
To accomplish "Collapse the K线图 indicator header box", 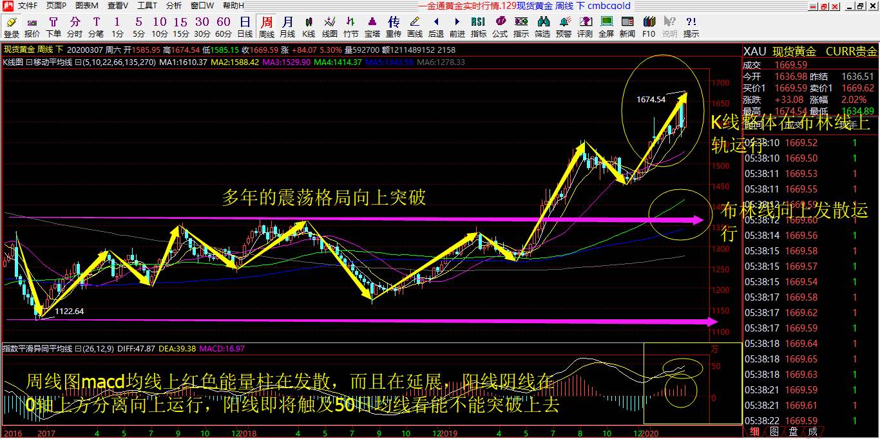I will coord(28,62).
